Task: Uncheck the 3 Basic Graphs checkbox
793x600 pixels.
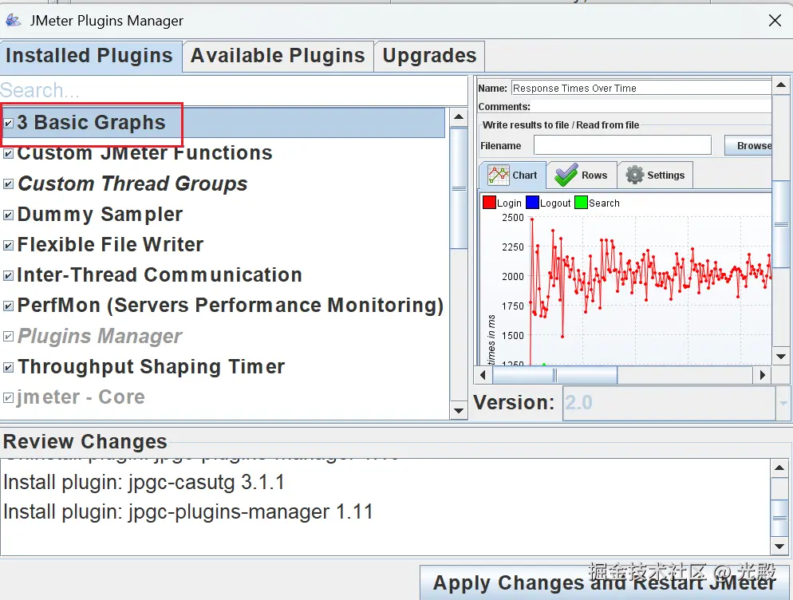Action: coord(9,123)
